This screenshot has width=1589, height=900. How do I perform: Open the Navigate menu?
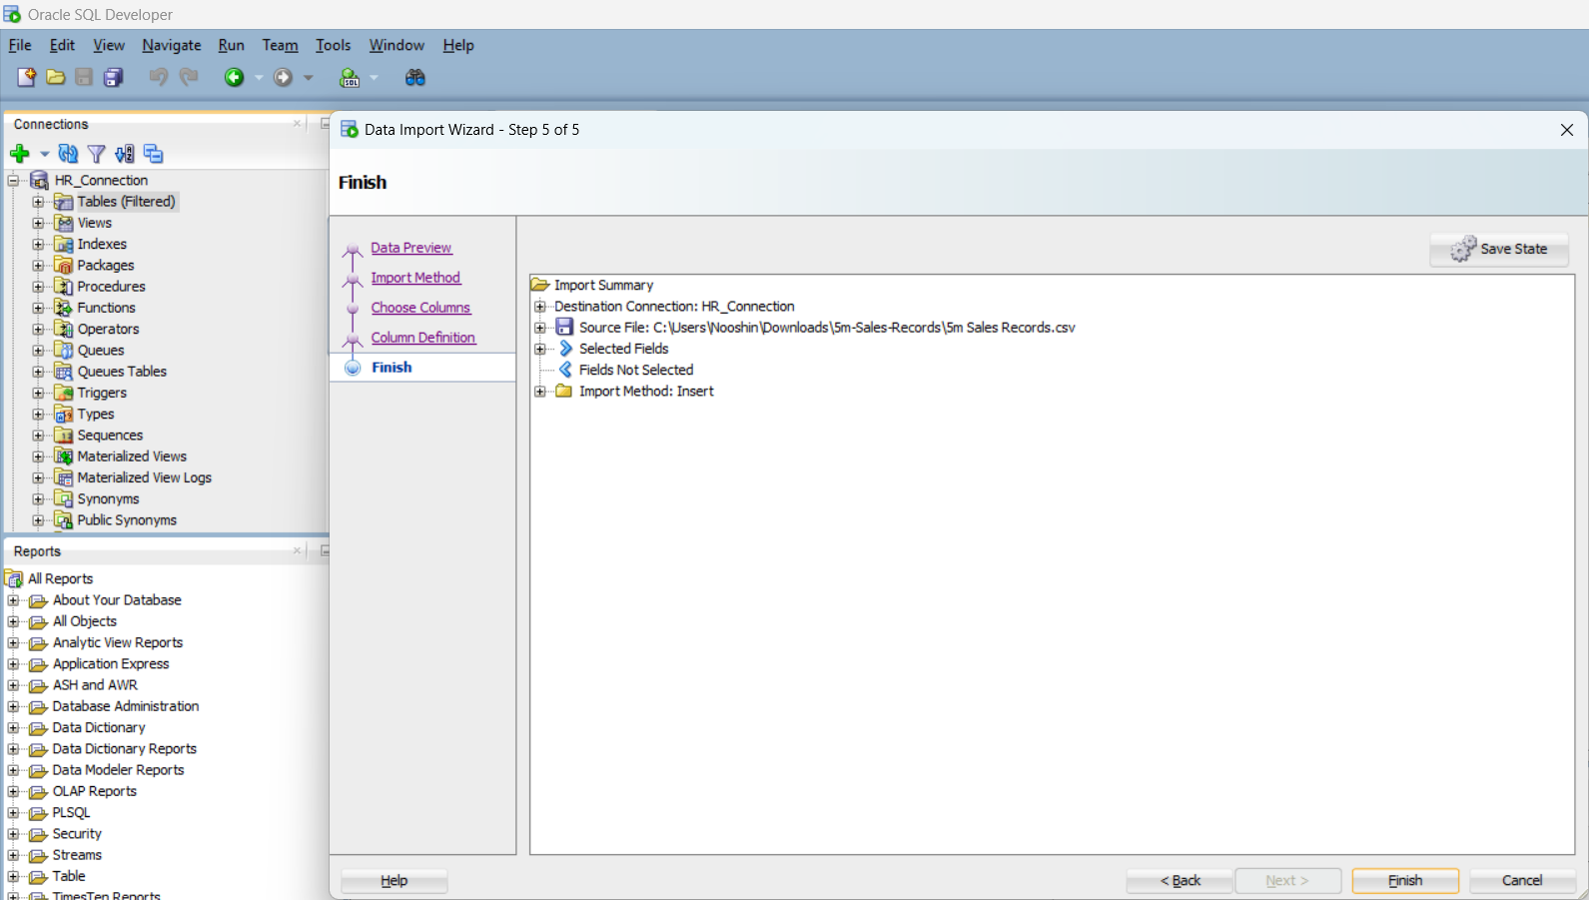172,45
